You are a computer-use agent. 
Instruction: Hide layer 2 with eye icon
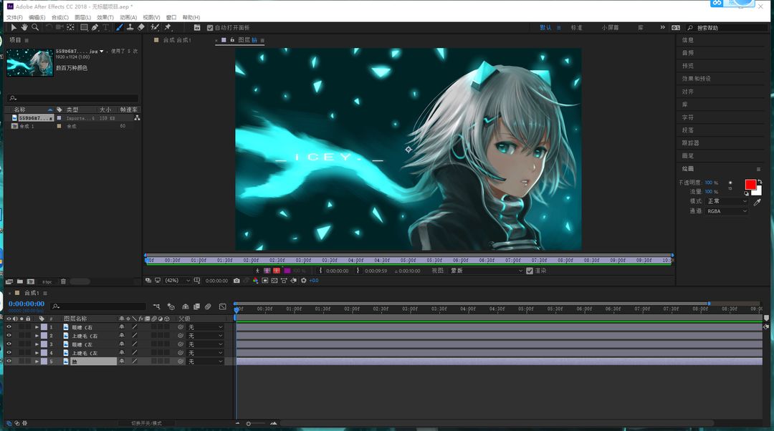(x=9, y=335)
